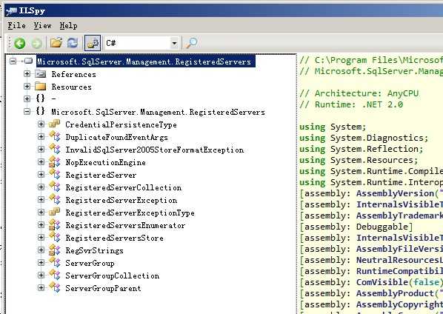Viewport: 443px width, 314px height.
Task: Expand RegisteredServerException node
Action: click(41, 200)
